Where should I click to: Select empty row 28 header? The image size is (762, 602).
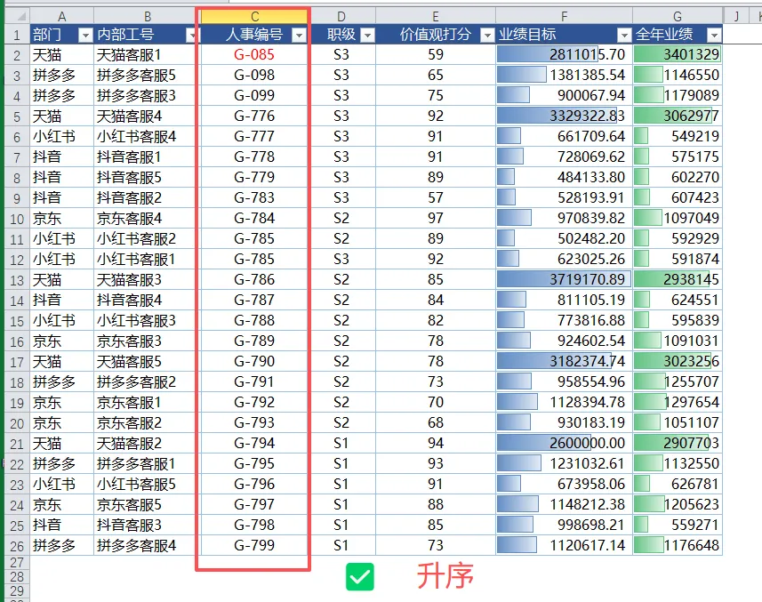coord(17,577)
